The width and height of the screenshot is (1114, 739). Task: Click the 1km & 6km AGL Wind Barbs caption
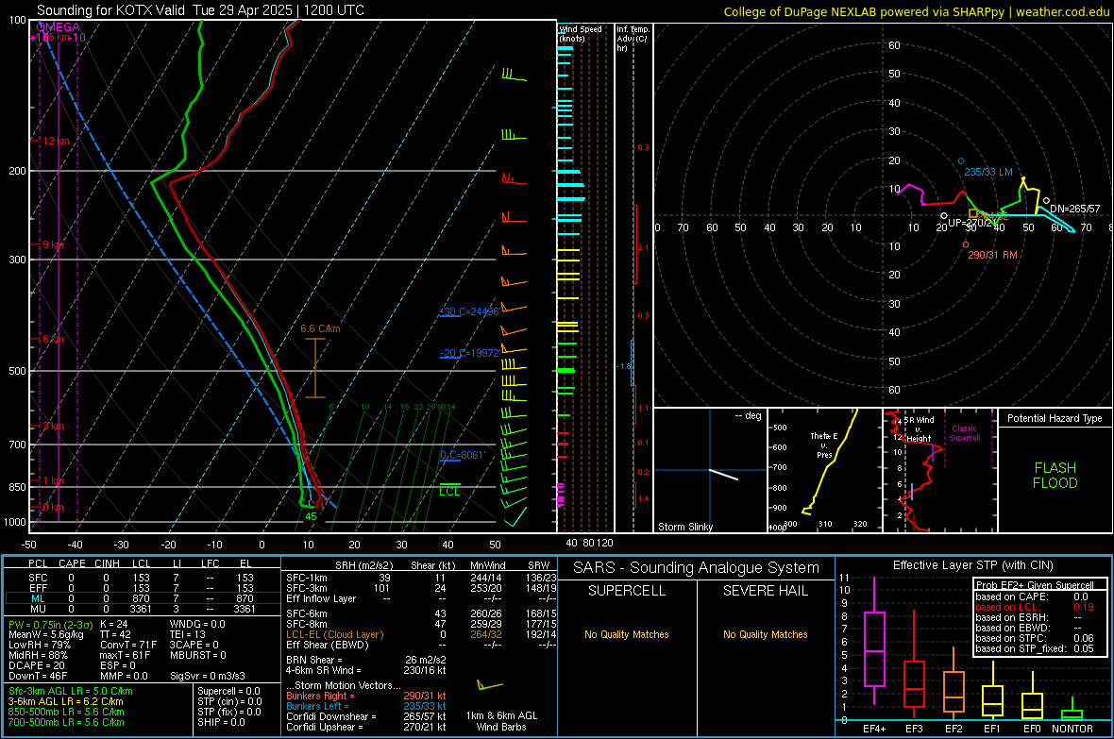pyautogui.click(x=501, y=721)
